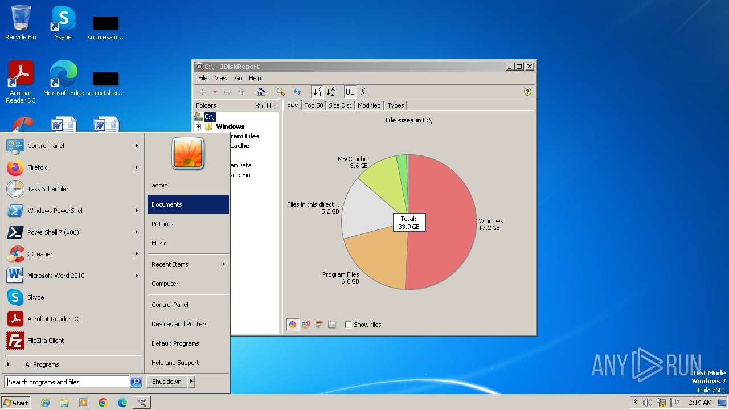Select the pie chart view icon
Screen dimensions: 729x410
coord(293,325)
